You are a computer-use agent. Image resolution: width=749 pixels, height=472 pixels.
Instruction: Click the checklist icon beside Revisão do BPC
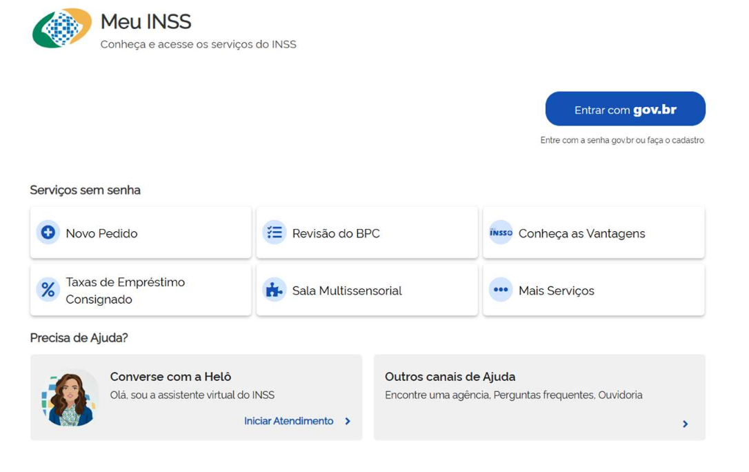(x=274, y=233)
